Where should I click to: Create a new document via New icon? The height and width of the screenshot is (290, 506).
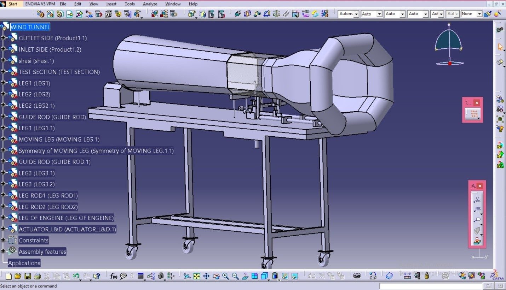pyautogui.click(x=8, y=276)
